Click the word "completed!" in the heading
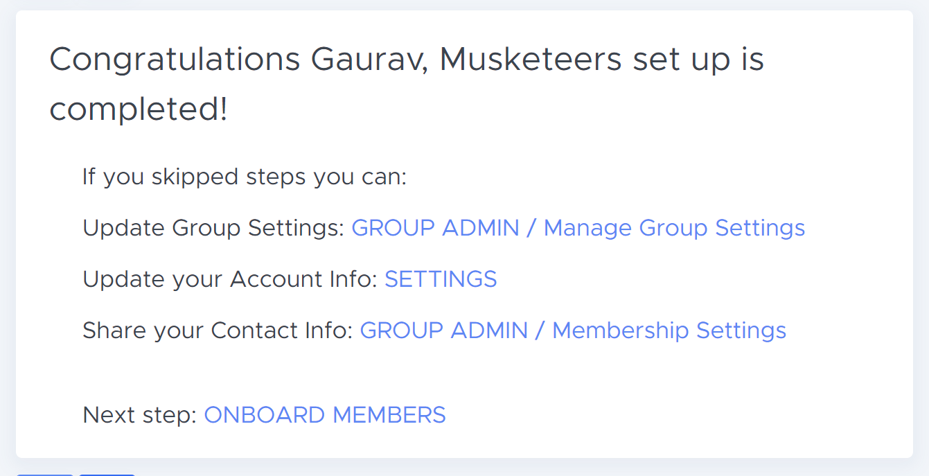This screenshot has height=476, width=929. coord(139,110)
